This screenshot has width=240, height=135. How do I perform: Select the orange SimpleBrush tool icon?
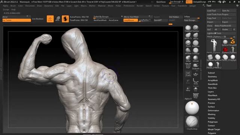click(232, 42)
